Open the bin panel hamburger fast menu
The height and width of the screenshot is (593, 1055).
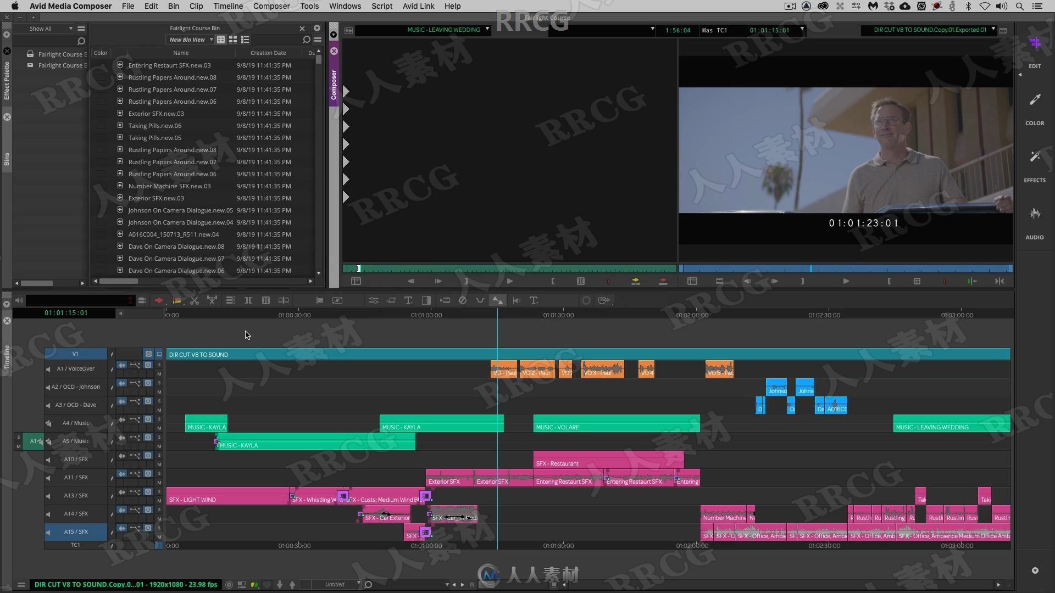pos(318,40)
